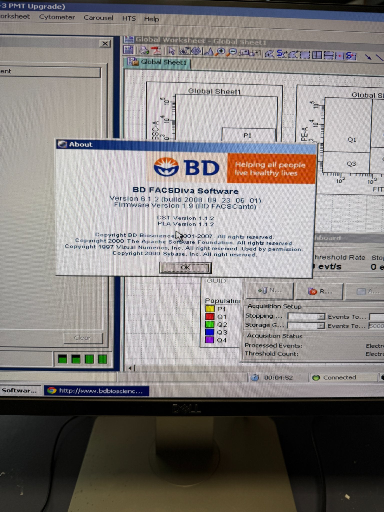Click the blue Q3 population color swatch
The width and height of the screenshot is (384, 512).
pos(210,332)
